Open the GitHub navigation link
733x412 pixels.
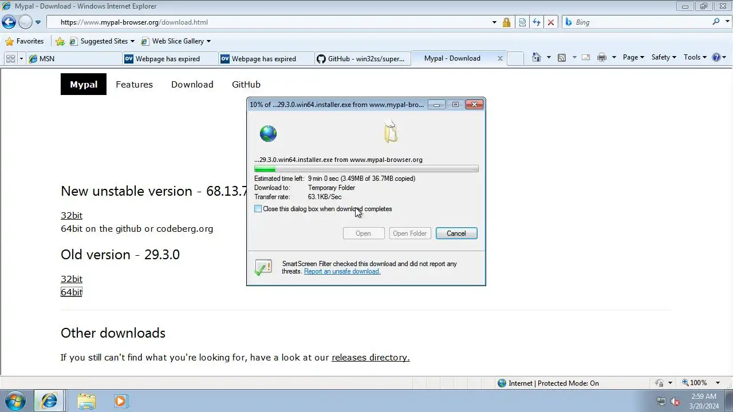tap(246, 84)
